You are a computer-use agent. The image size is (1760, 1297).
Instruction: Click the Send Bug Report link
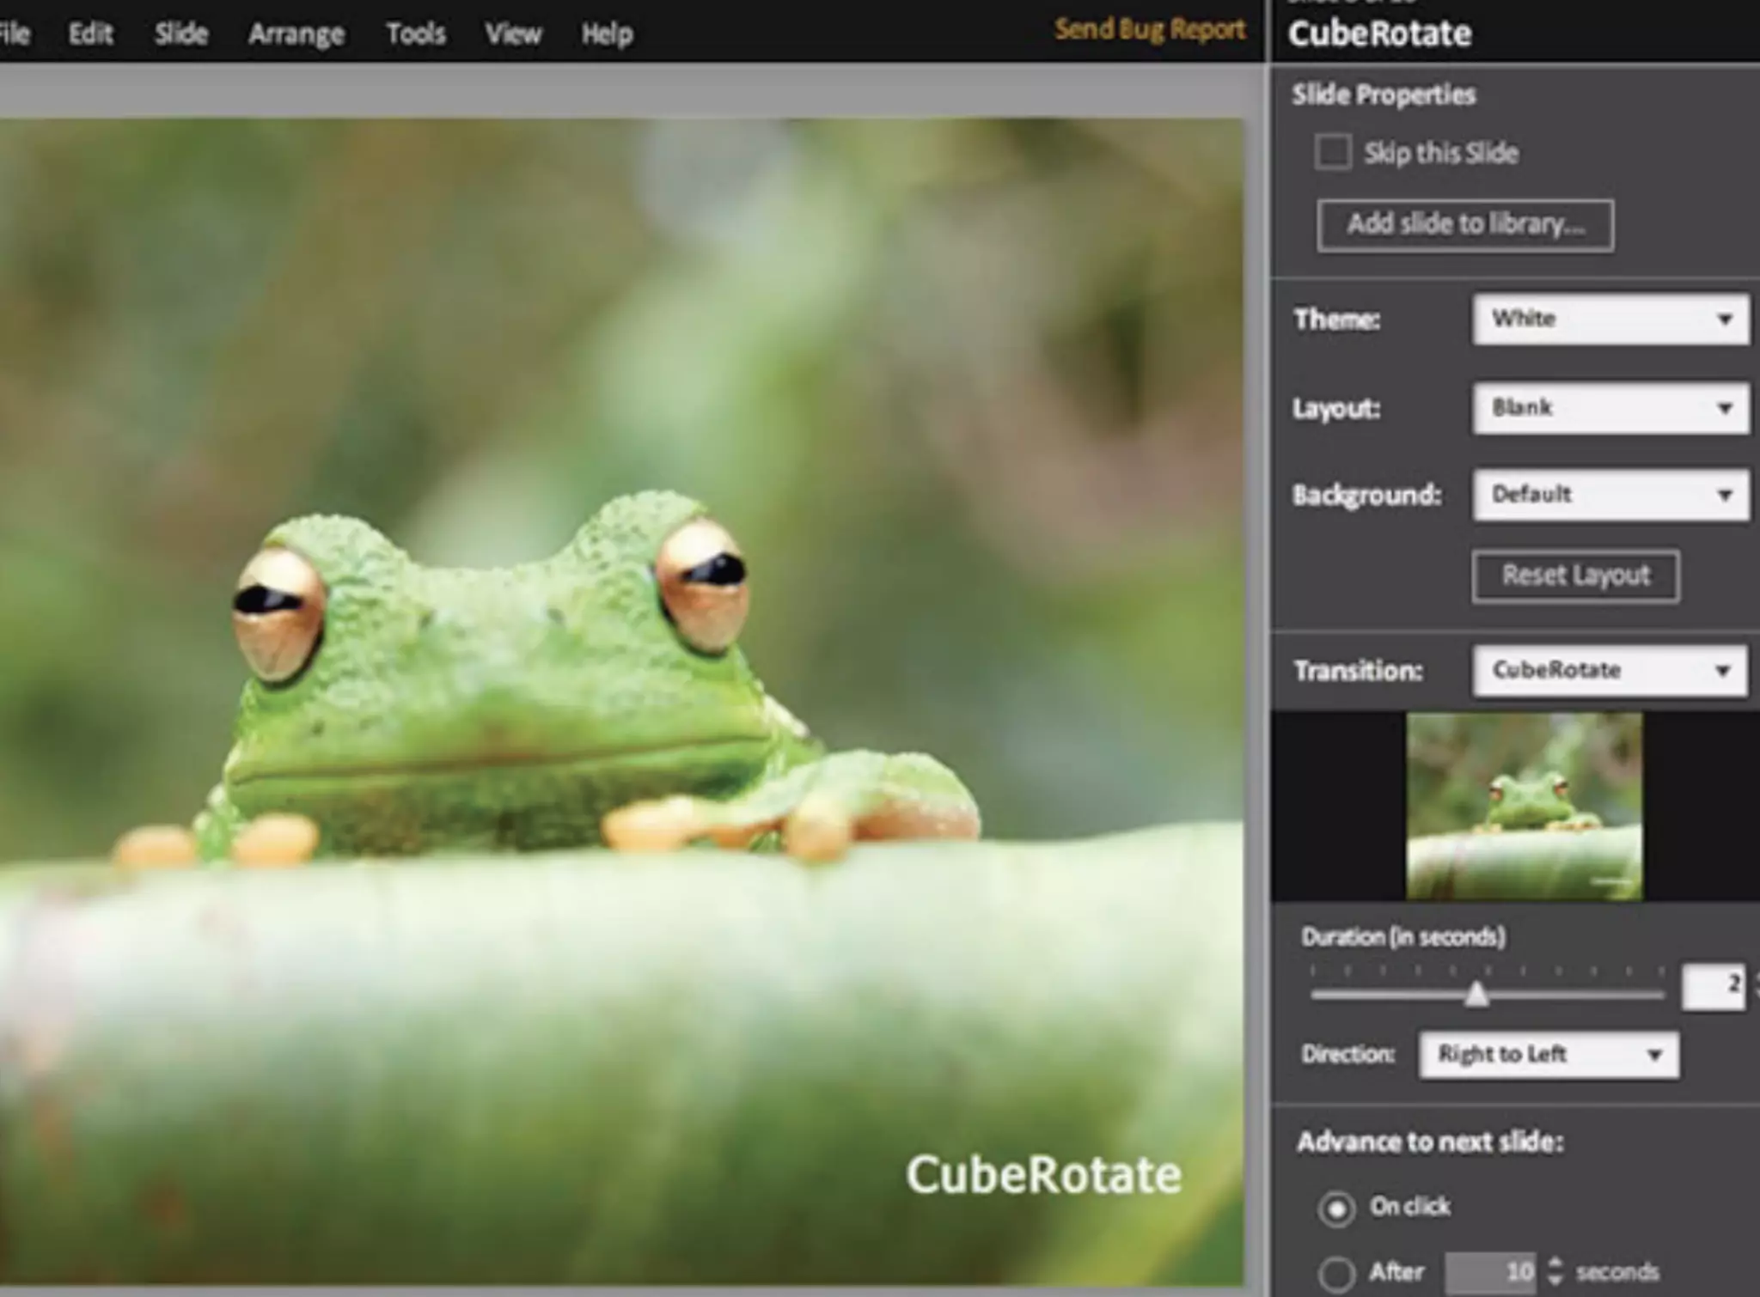1150,29
